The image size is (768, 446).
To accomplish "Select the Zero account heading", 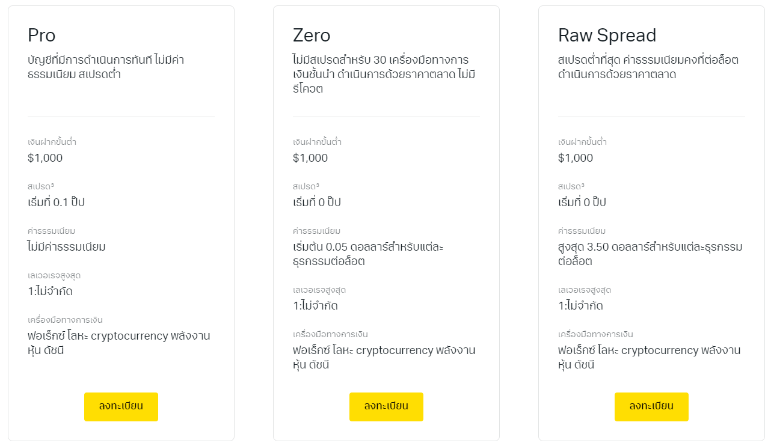I will (x=312, y=35).
